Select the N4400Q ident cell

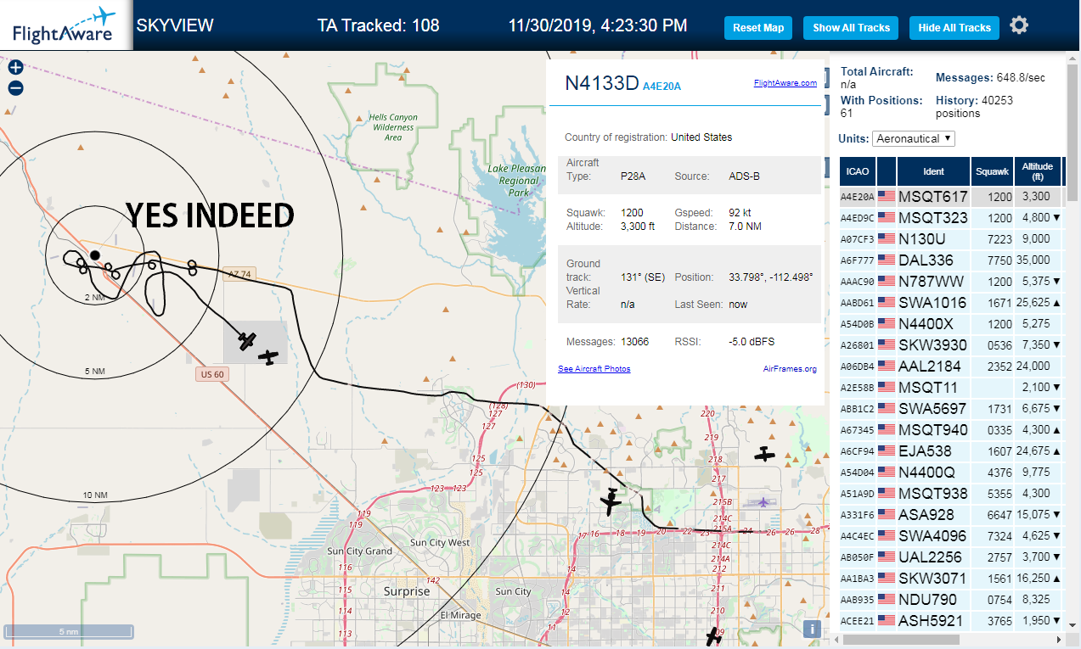[x=933, y=472]
